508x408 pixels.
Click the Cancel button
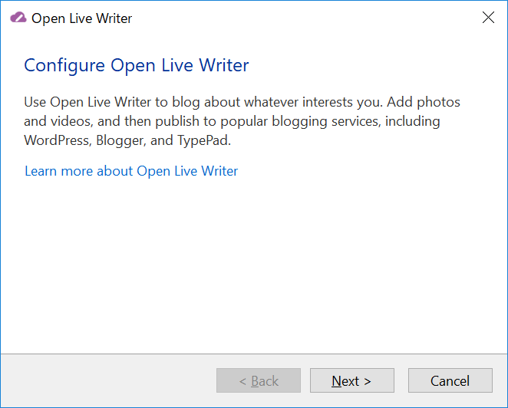450,380
